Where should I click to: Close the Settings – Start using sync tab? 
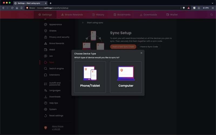tap(46, 3)
